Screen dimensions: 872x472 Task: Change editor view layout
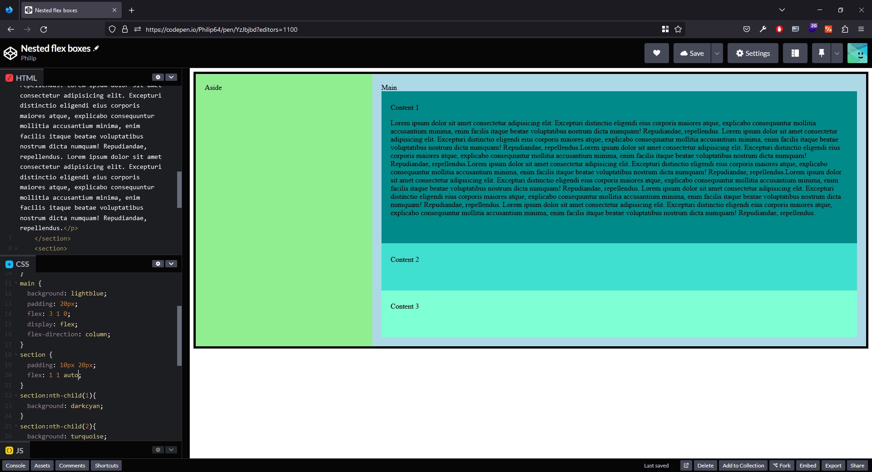[795, 53]
